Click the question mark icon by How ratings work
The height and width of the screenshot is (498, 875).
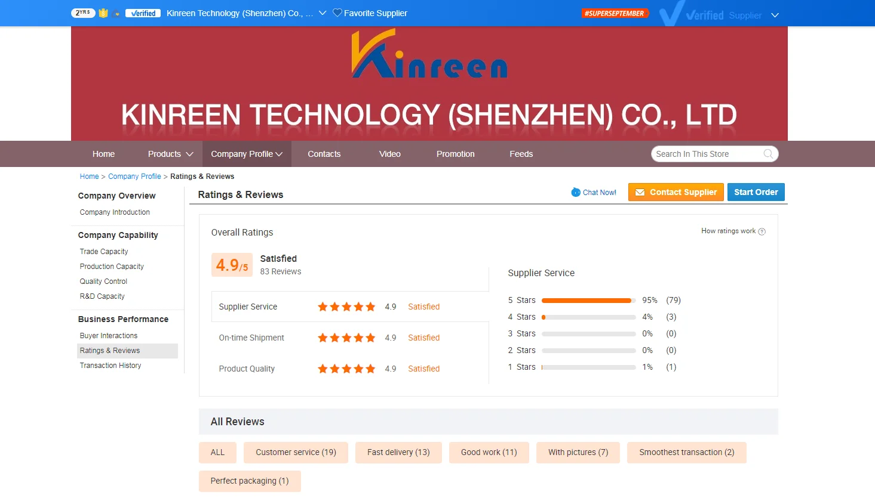(762, 231)
